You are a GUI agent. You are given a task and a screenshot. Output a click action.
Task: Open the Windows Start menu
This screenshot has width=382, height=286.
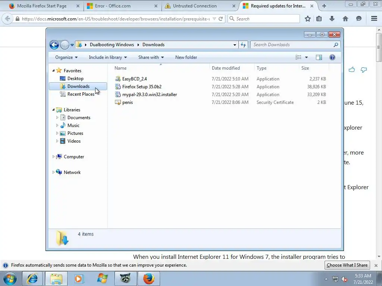(10, 279)
